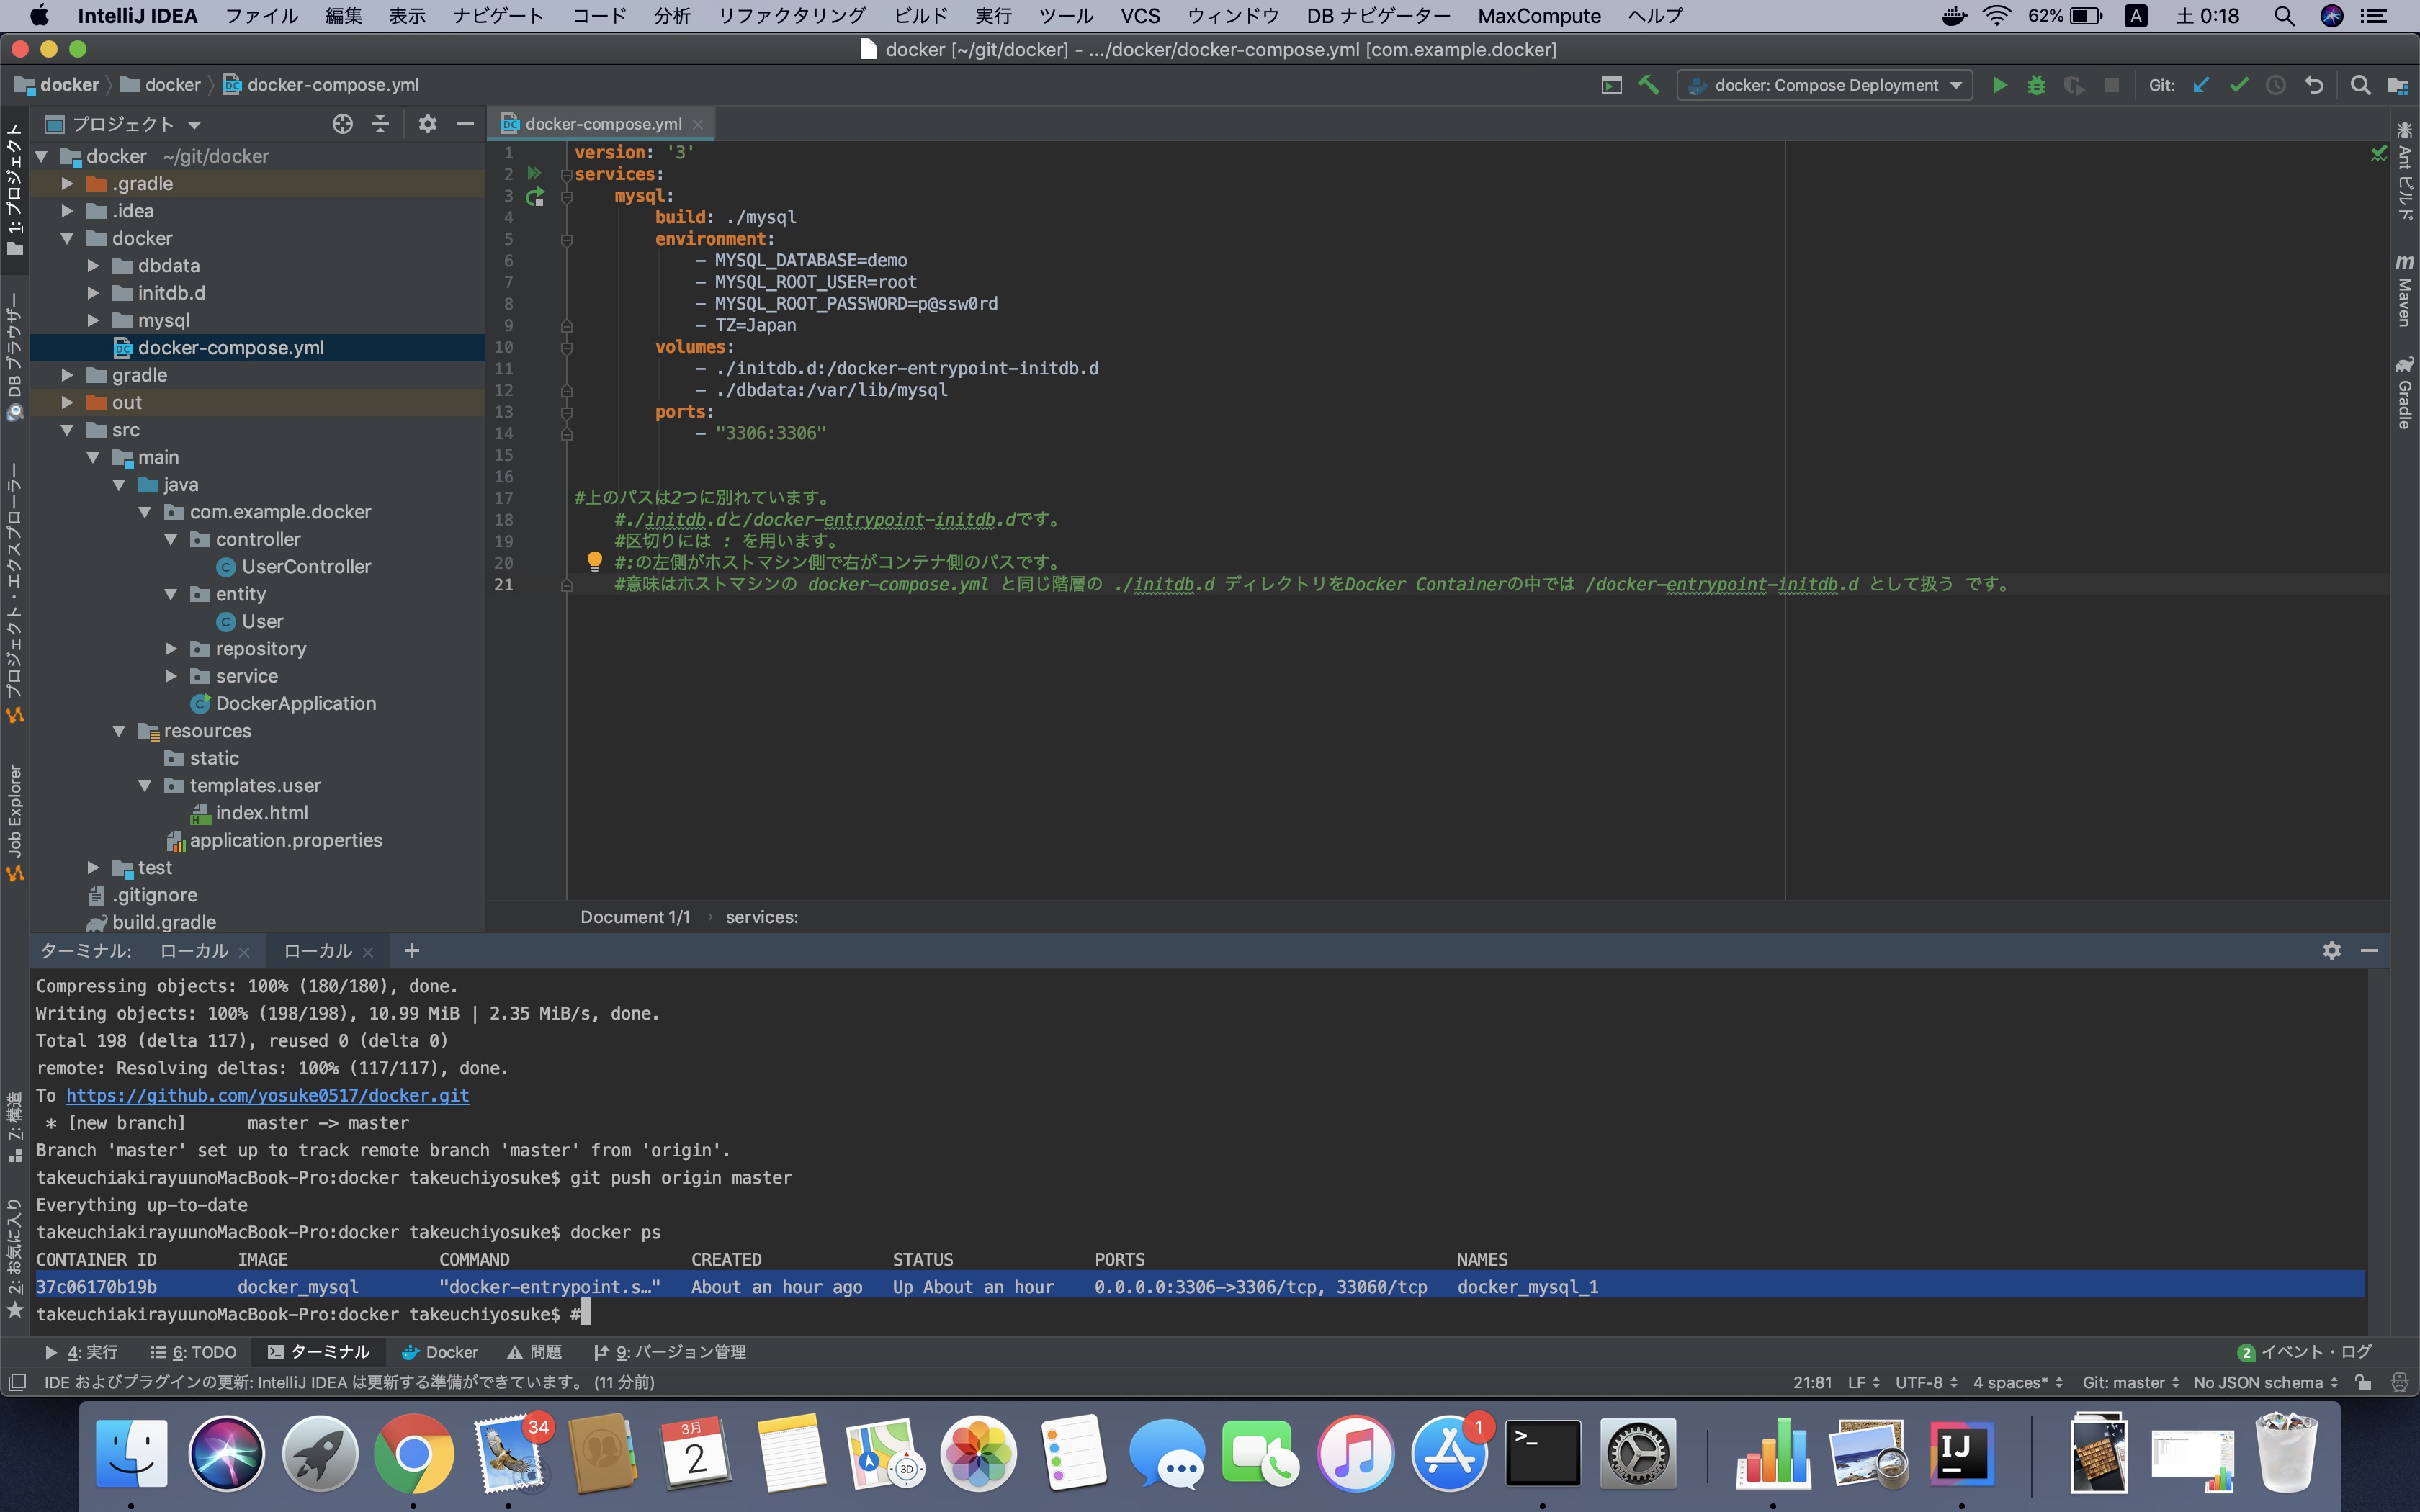Screen dimensions: 2420x1512
Task: Run the docker Compose Deployment configuration
Action: click(1999, 85)
